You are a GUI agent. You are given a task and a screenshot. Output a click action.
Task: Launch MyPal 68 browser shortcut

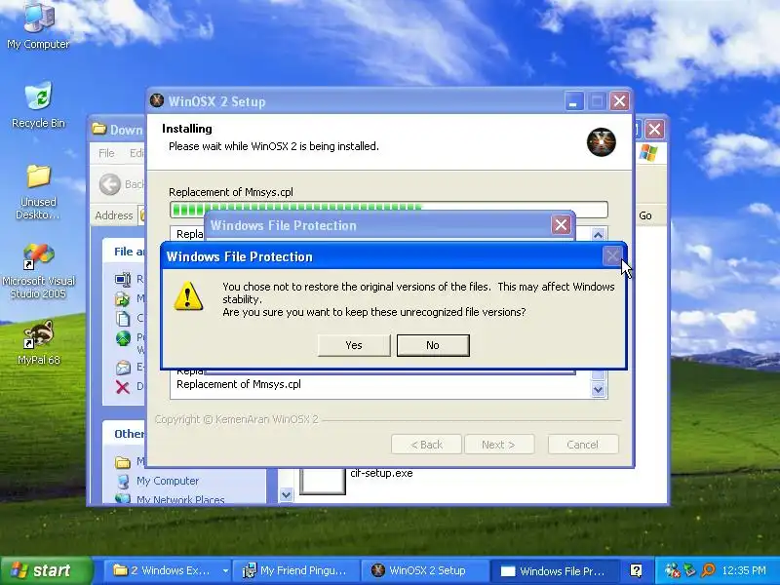(38, 342)
